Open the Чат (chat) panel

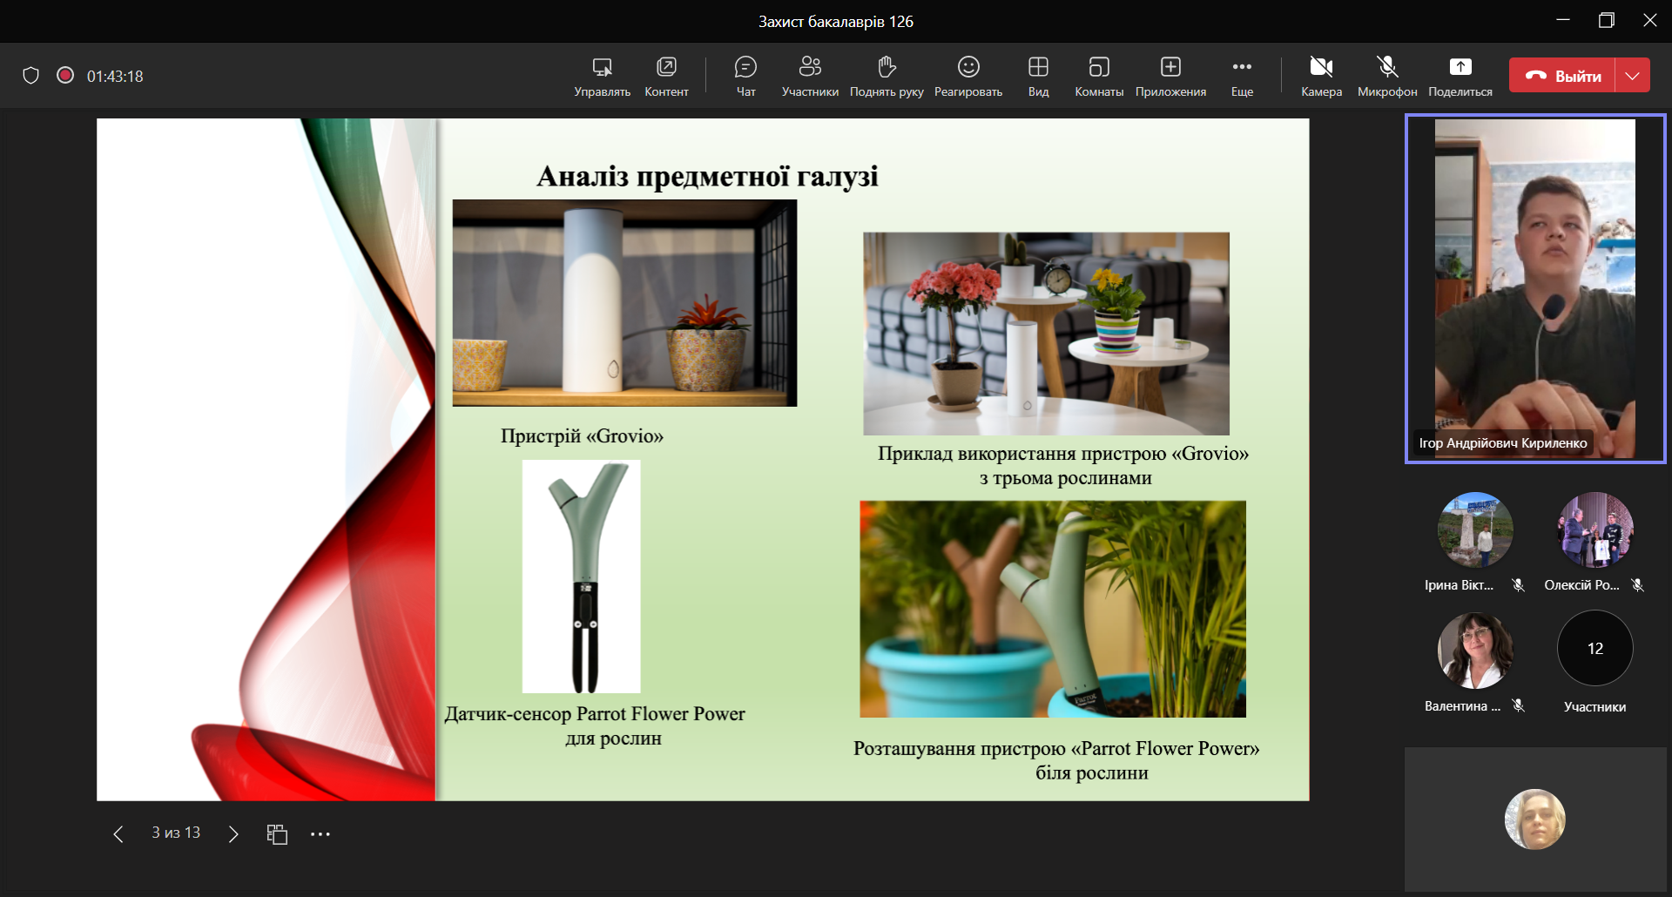(x=745, y=77)
